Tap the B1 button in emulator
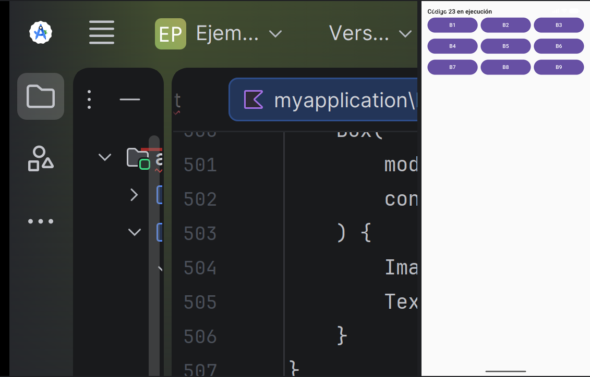The image size is (590, 377). tap(452, 25)
